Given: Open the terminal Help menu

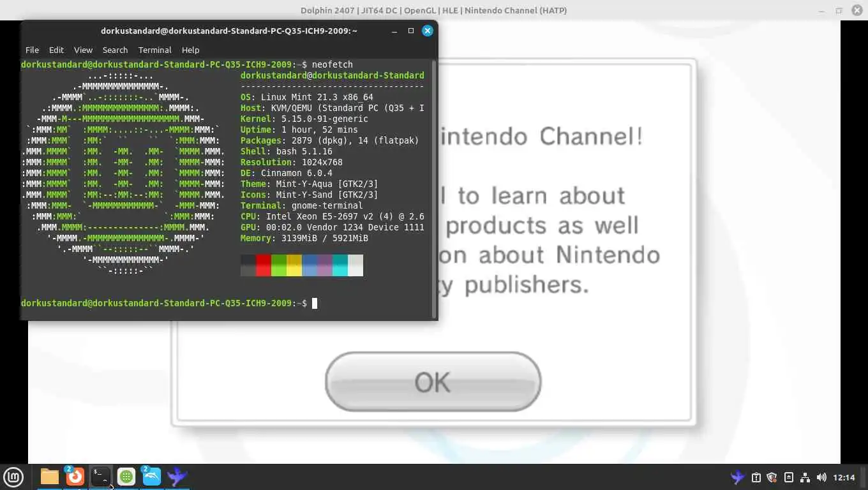Looking at the screenshot, I should pos(190,50).
